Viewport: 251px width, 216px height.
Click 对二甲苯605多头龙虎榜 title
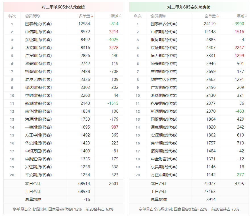pyautogui.click(x=63, y=7)
